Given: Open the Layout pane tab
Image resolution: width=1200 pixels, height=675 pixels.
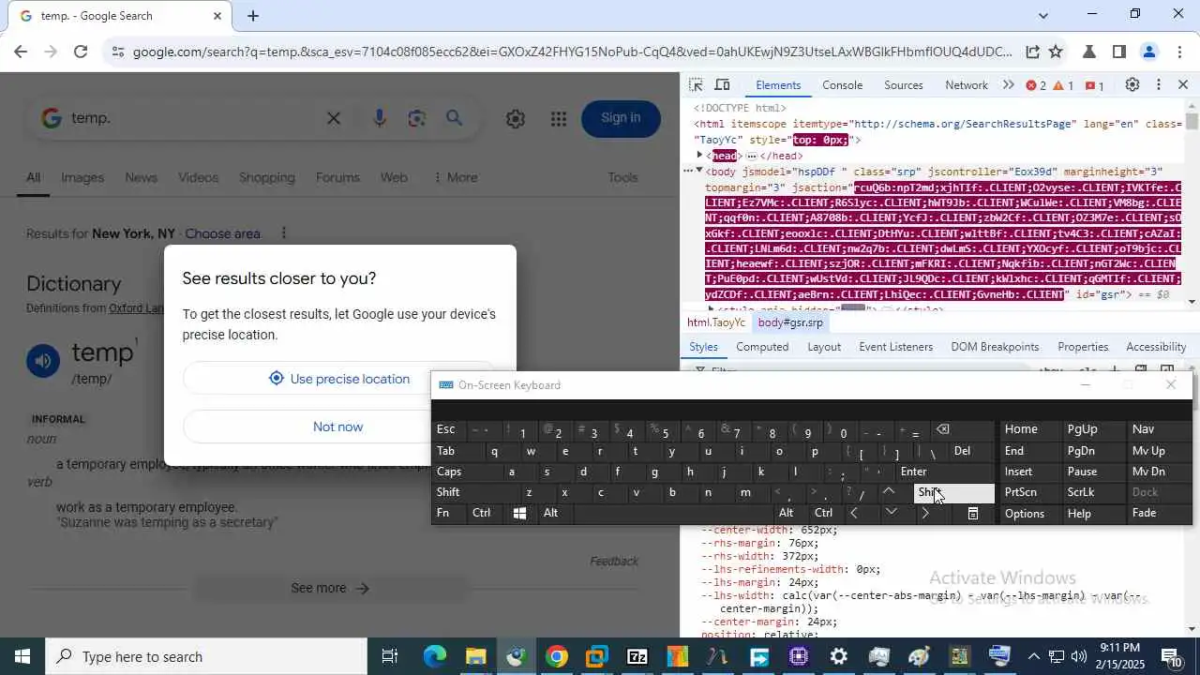Looking at the screenshot, I should tap(824, 347).
